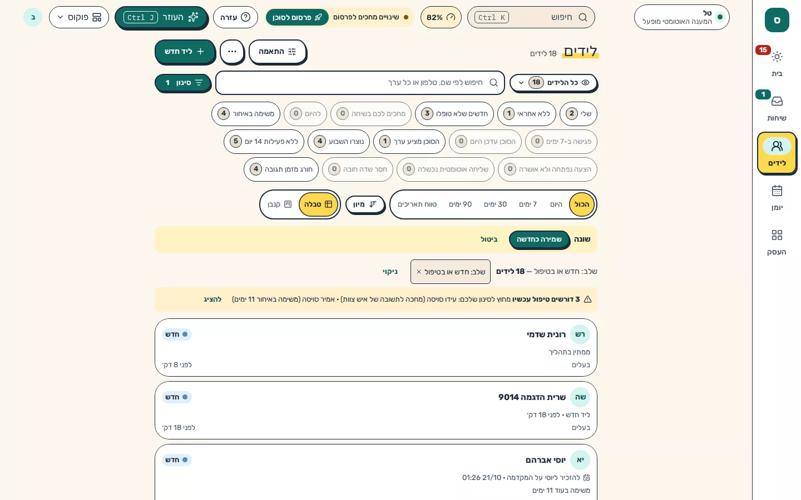The height and width of the screenshot is (500, 801).
Task: Open the רונית שדמי lead card
Action: (x=376, y=348)
